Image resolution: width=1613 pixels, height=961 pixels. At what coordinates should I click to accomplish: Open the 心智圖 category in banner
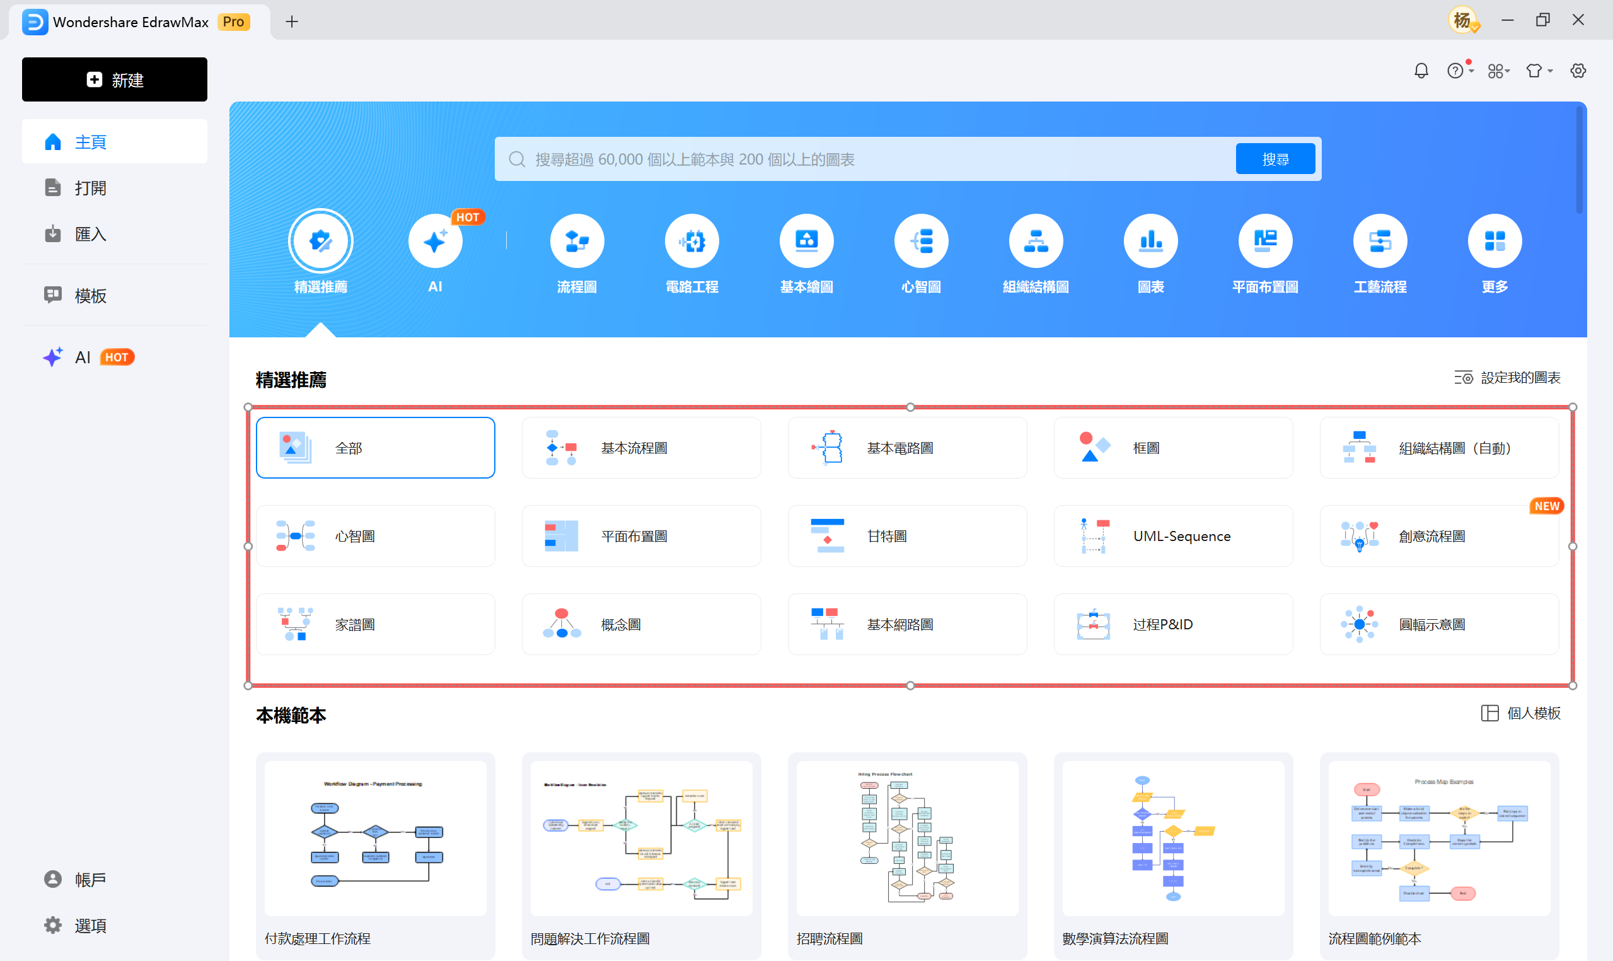pyautogui.click(x=920, y=242)
